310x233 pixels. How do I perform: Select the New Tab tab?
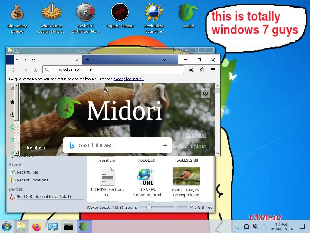click(x=48, y=60)
